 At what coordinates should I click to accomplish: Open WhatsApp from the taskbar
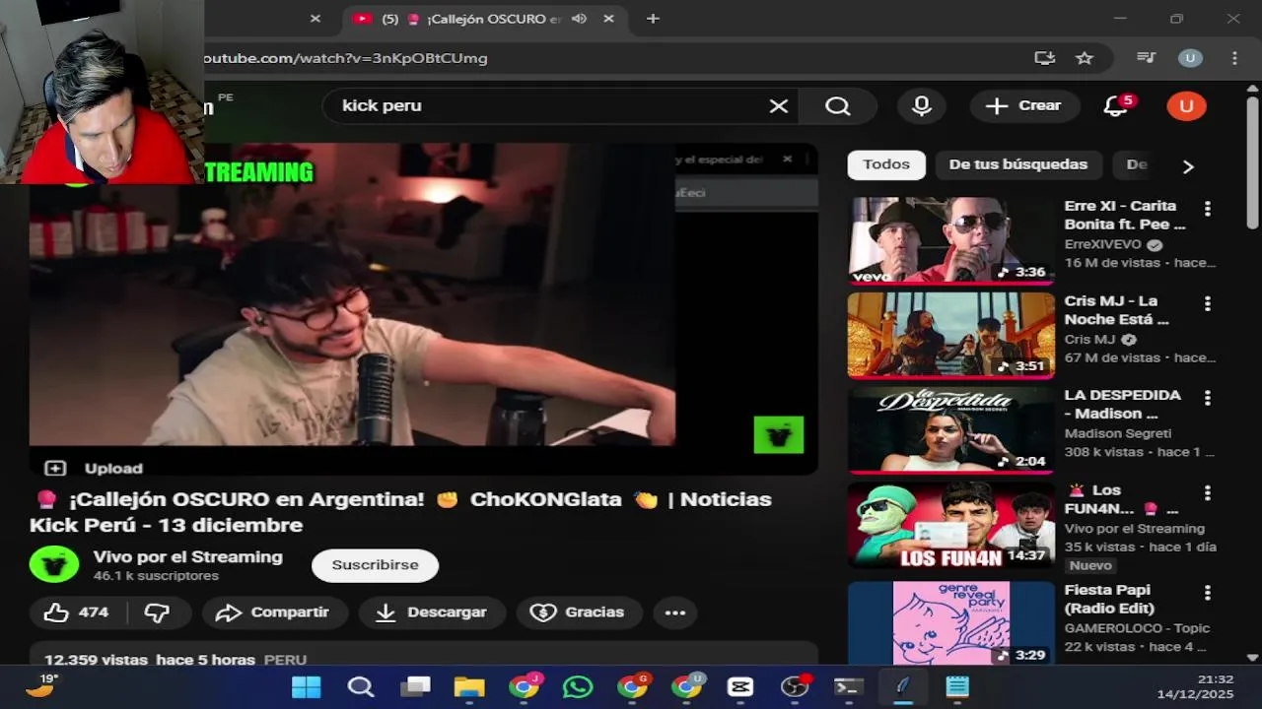pos(578,686)
